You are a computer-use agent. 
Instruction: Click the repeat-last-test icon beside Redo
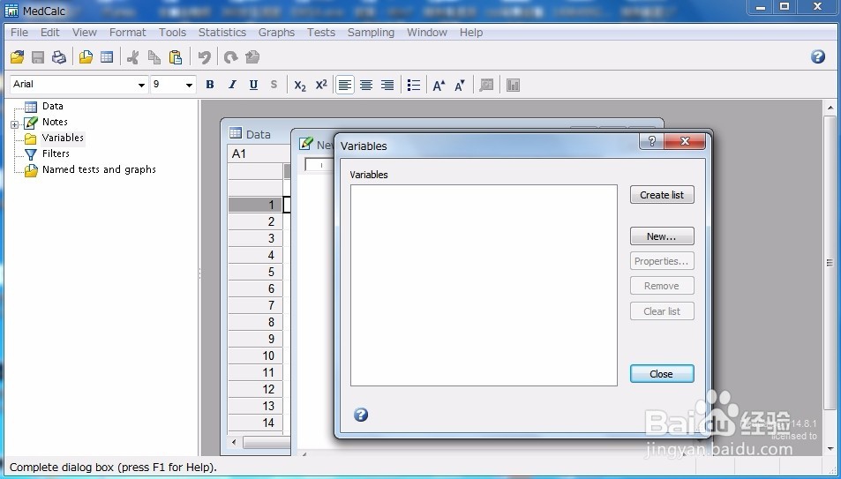tap(252, 56)
